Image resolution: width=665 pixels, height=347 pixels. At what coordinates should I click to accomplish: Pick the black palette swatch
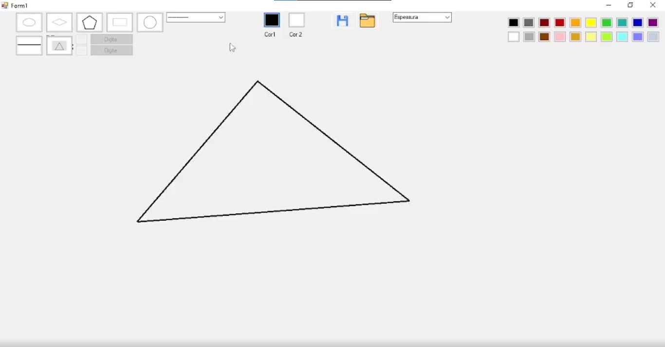(x=514, y=23)
